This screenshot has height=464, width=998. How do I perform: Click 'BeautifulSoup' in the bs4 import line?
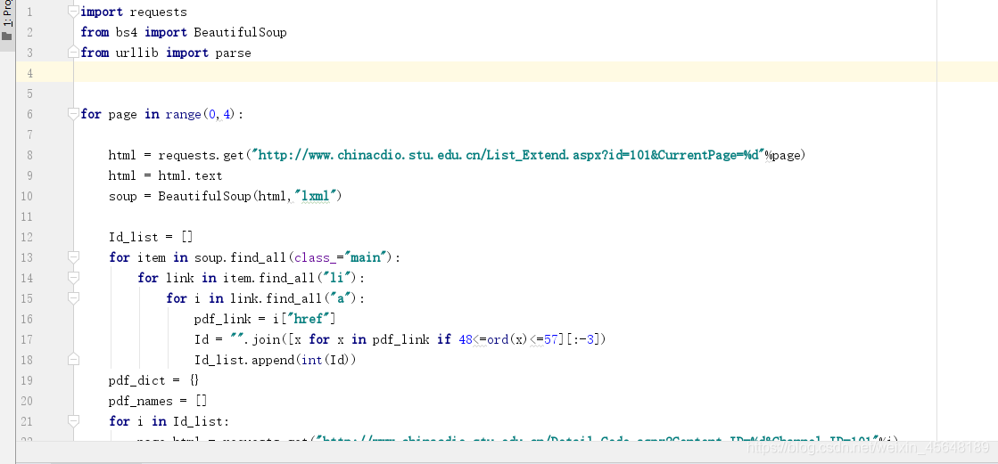[x=240, y=32]
